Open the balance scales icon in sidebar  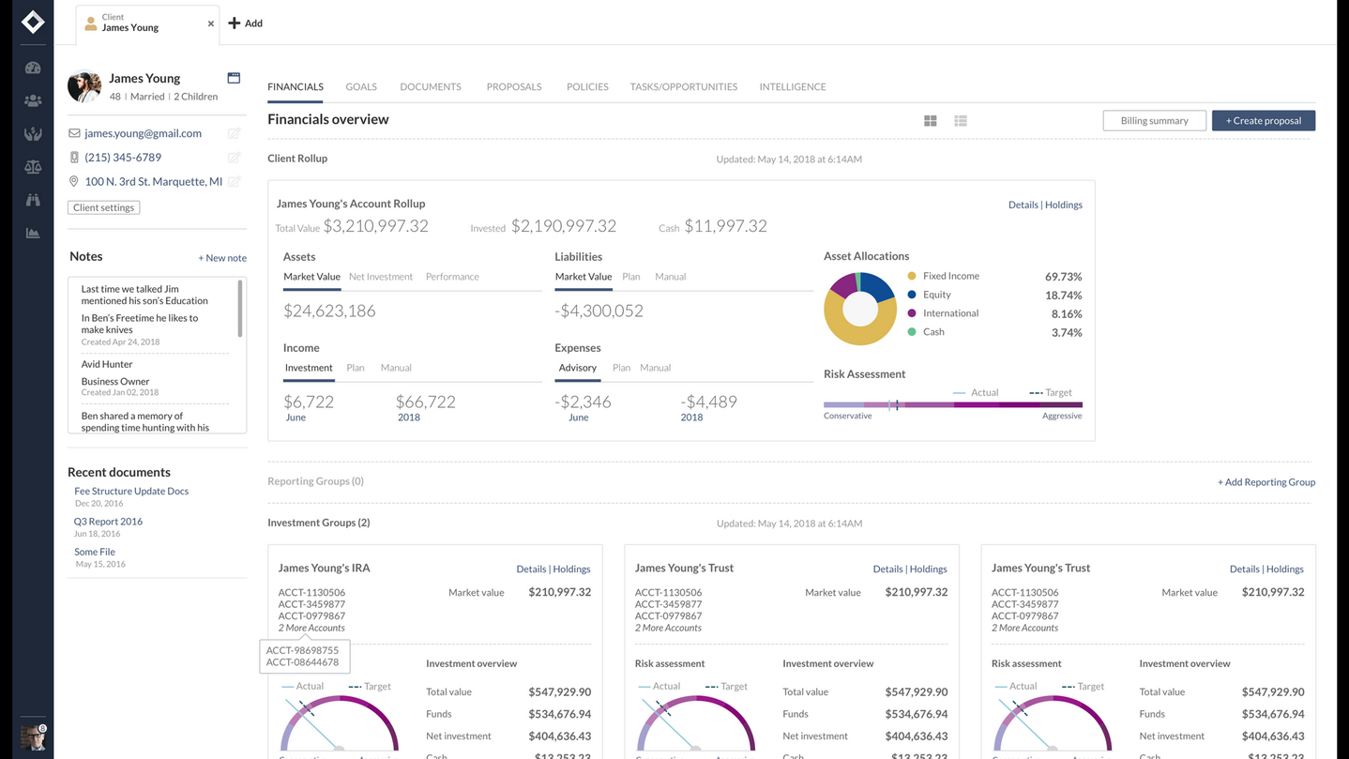[x=33, y=167]
